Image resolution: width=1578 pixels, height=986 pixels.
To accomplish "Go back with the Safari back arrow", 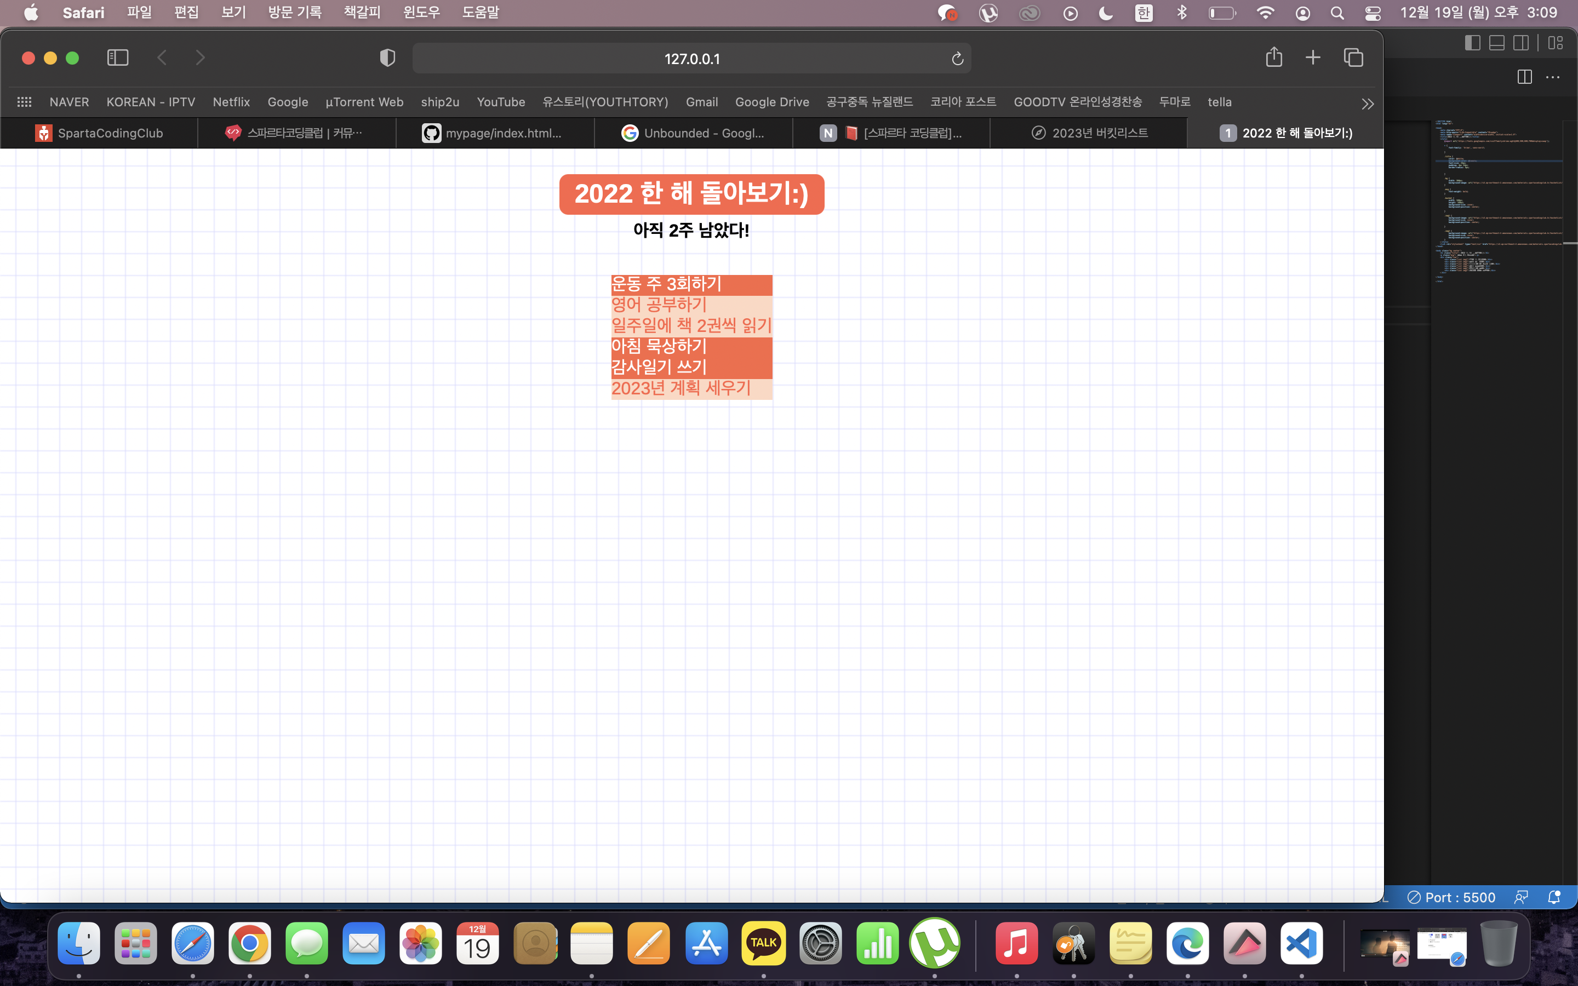I will pyautogui.click(x=162, y=58).
